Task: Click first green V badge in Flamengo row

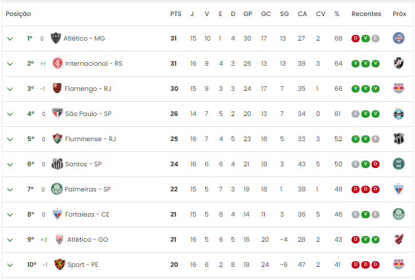Action: coord(355,89)
